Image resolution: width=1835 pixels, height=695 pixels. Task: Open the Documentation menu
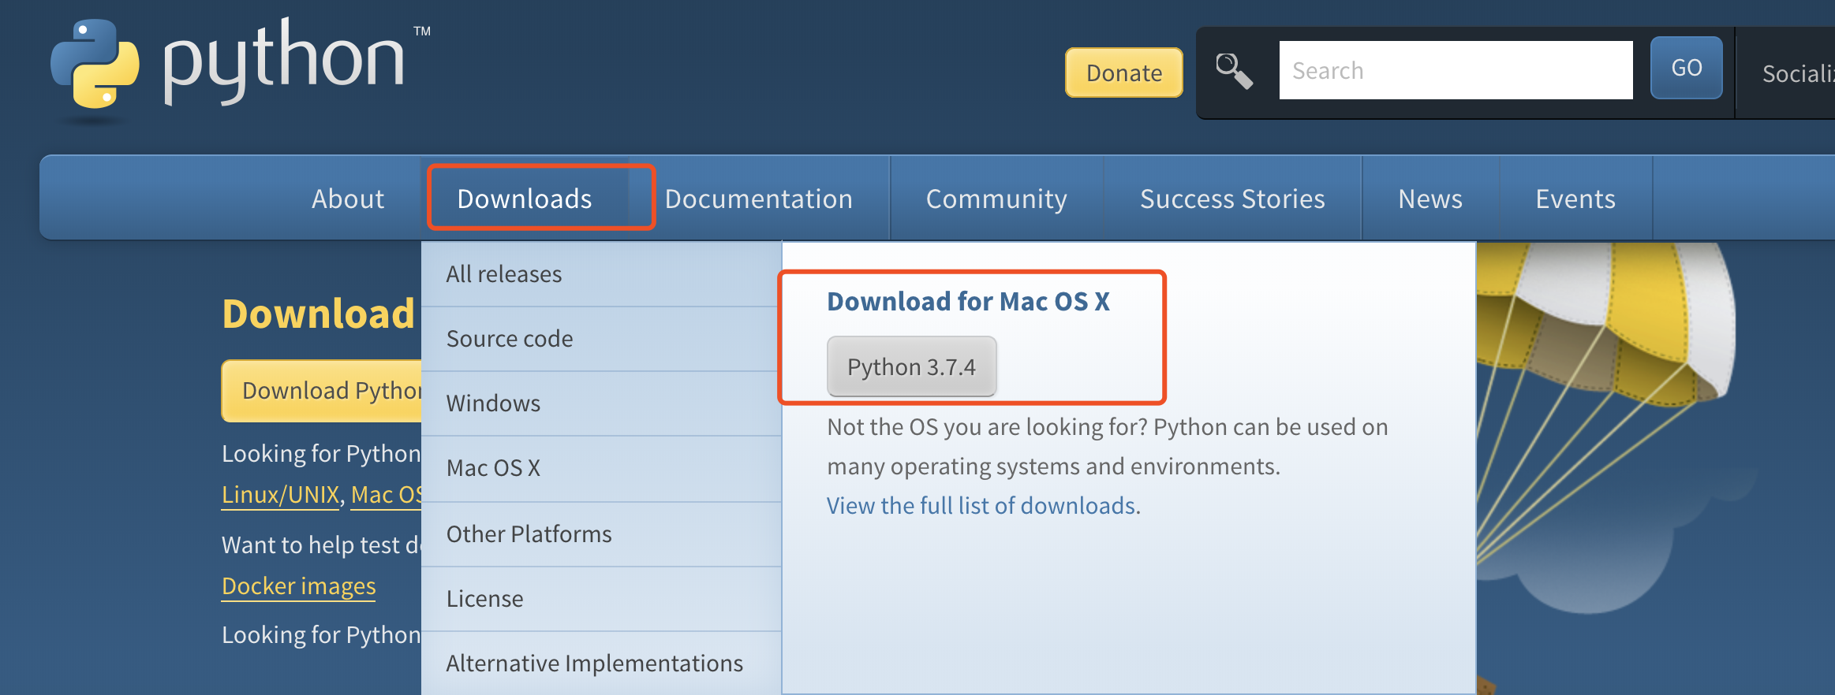pyautogui.click(x=759, y=199)
